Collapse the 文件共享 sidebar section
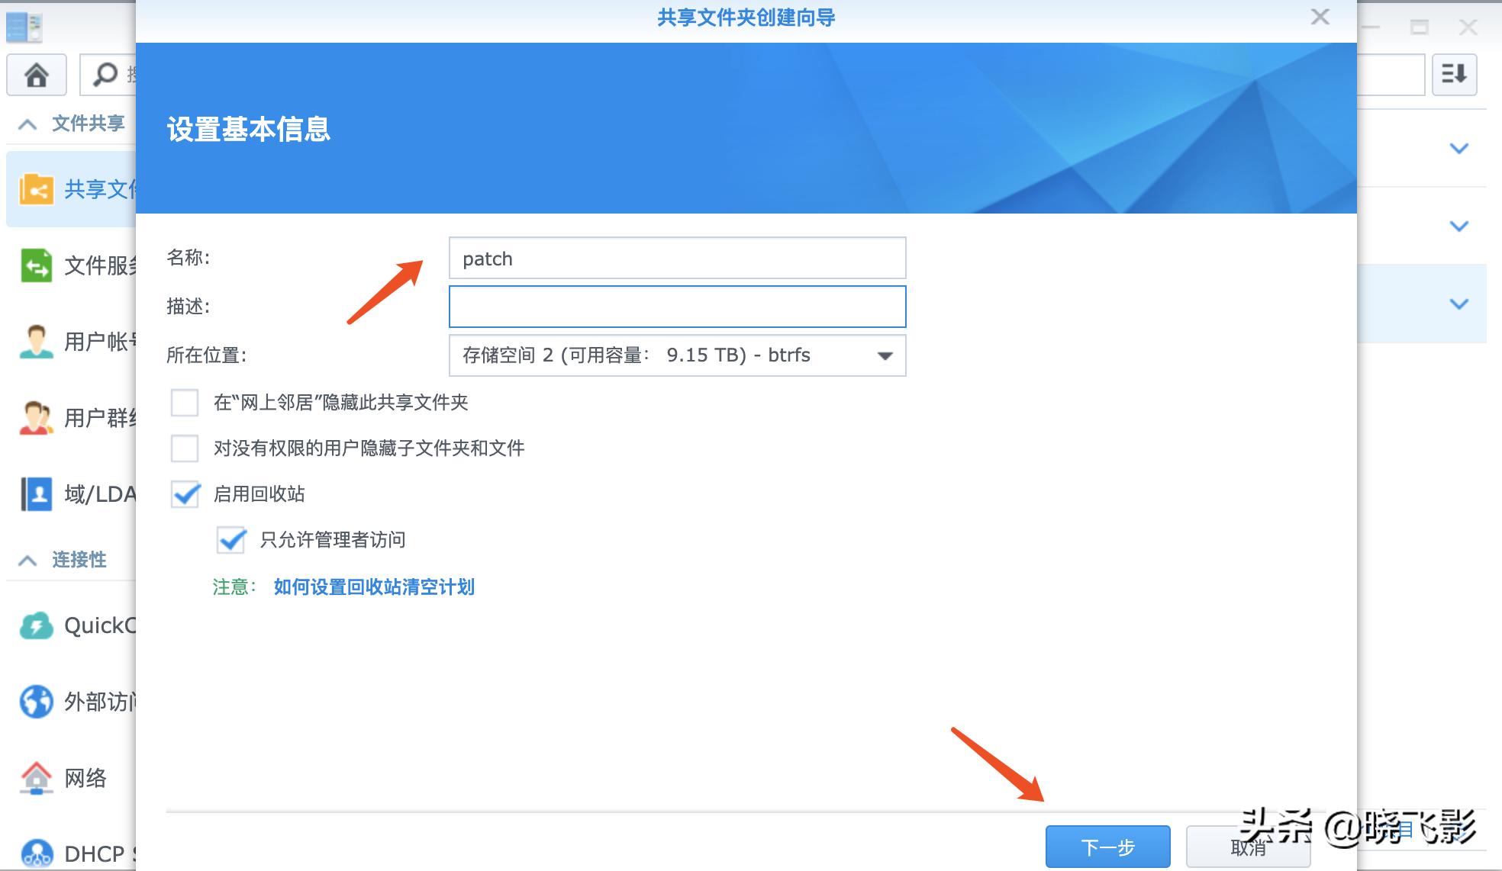The image size is (1502, 871). 28,123
